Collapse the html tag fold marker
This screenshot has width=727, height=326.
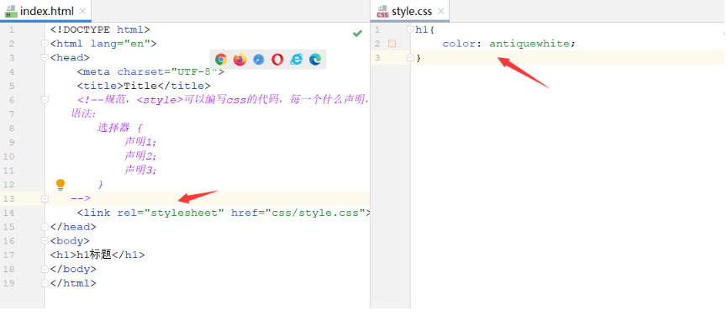point(45,44)
